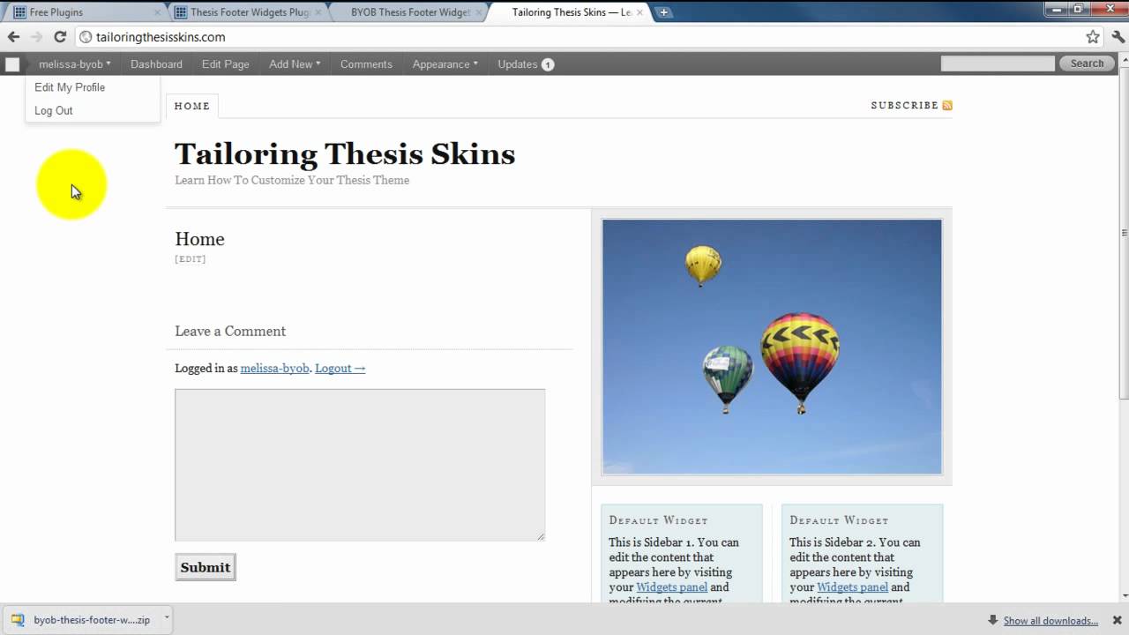
Task: Open the Chrome wrench settings menu
Action: coord(1118,37)
